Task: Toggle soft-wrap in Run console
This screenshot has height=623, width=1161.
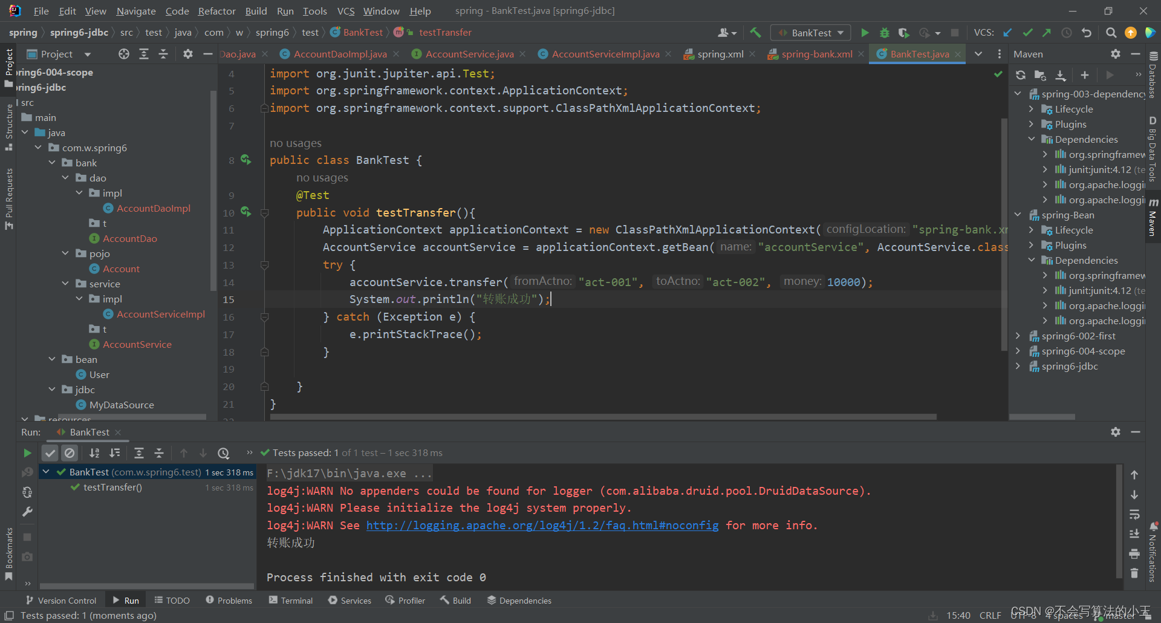Action: click(x=1134, y=515)
